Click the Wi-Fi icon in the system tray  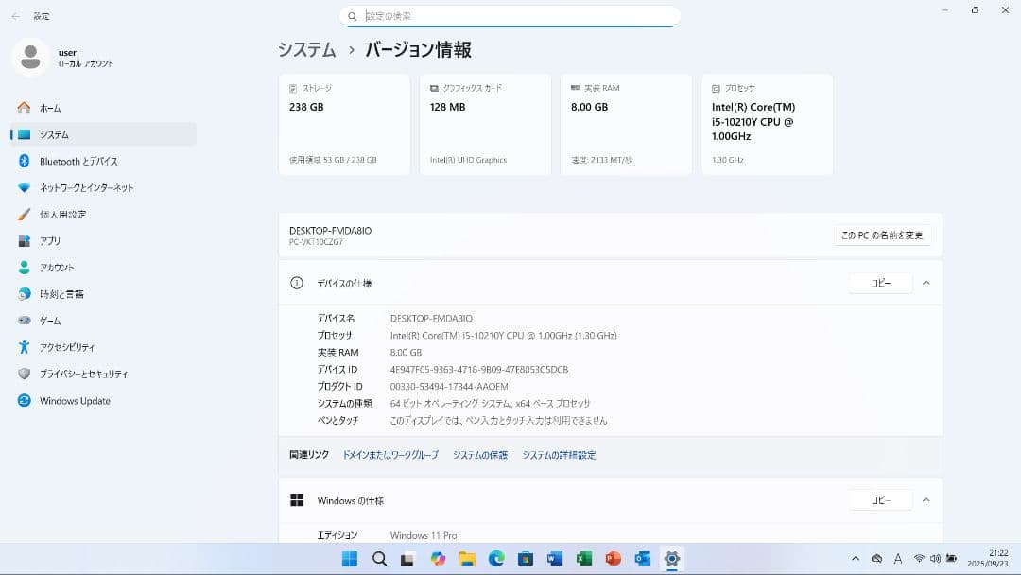(x=919, y=559)
